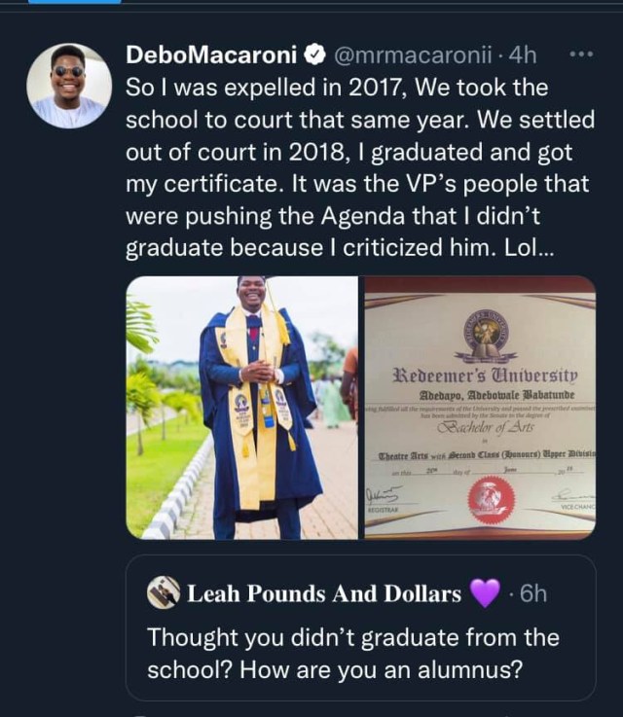View the Redeemer's University certificate image
The height and width of the screenshot is (717, 623).
coord(480,408)
